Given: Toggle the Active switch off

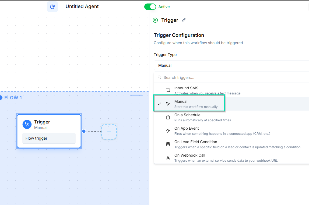Looking at the screenshot, I should [x=150, y=7].
